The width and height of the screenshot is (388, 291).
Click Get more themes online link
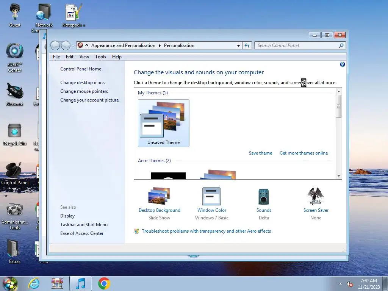(304, 153)
